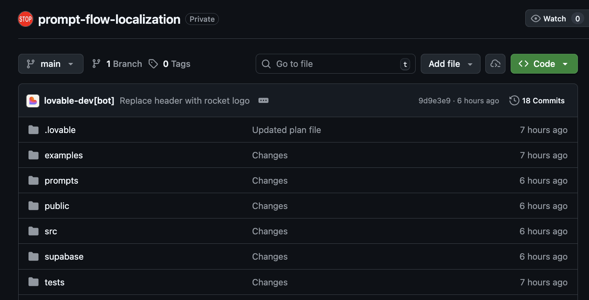
Task: Open the prompts folder
Action: pos(61,180)
